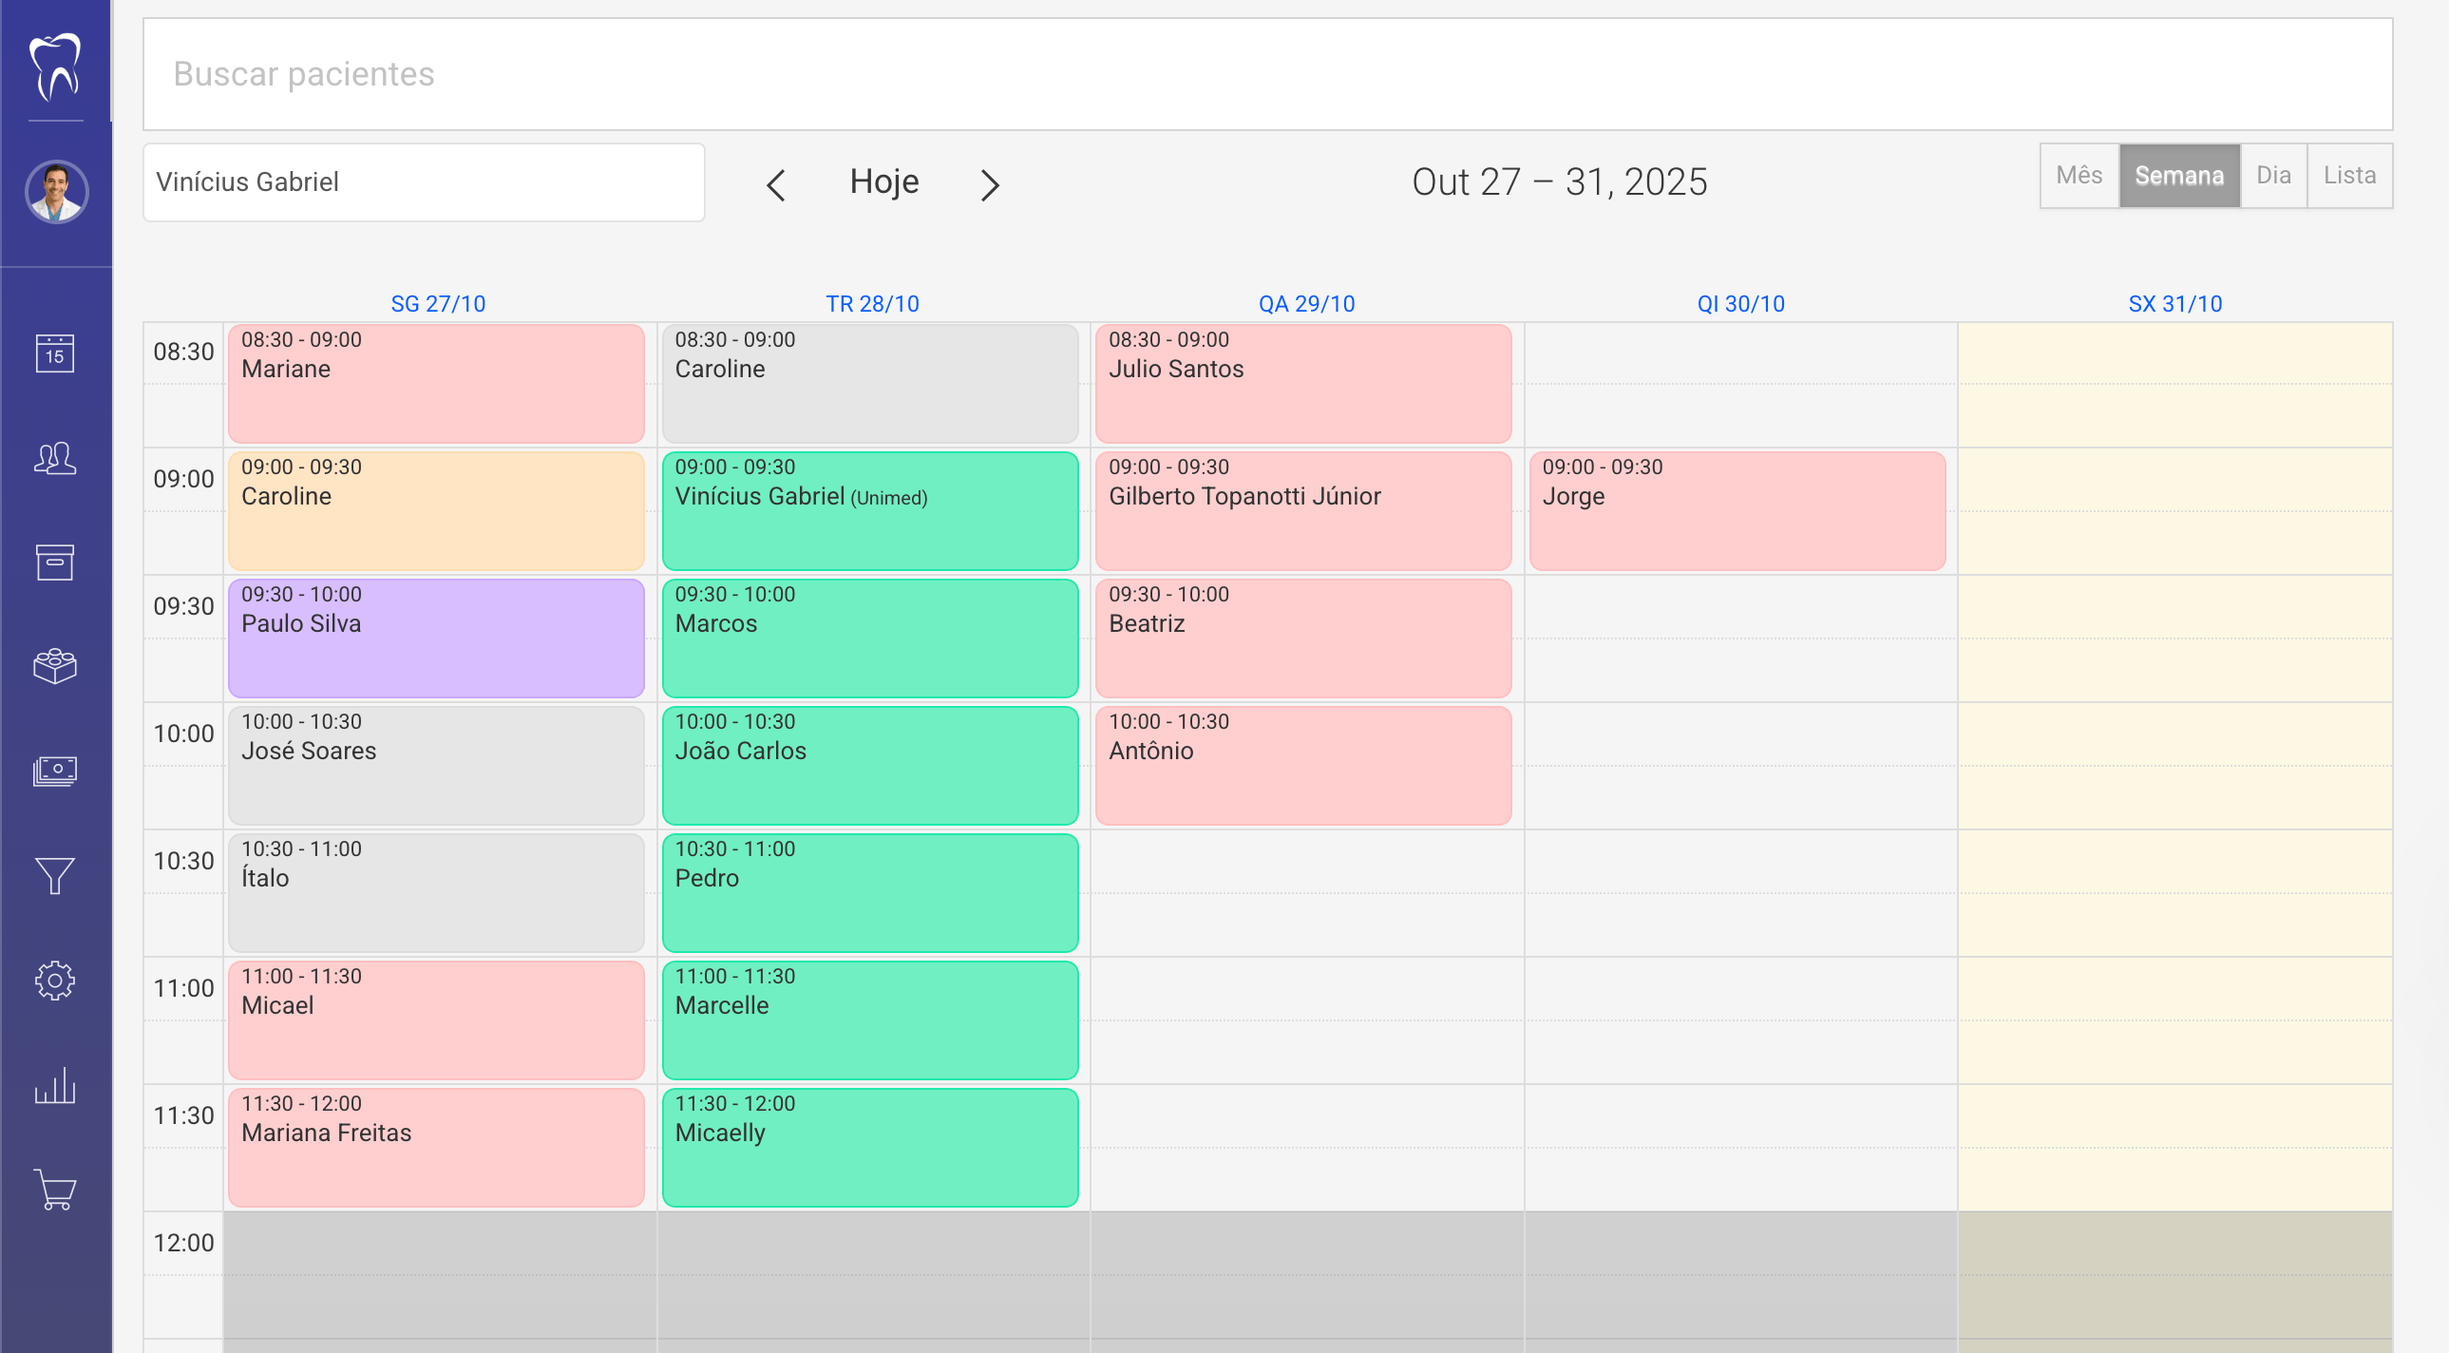Click the Hoje button

coord(883,181)
